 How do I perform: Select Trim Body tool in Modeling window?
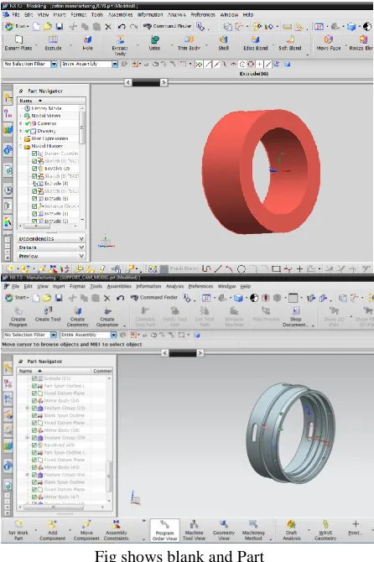(x=189, y=43)
